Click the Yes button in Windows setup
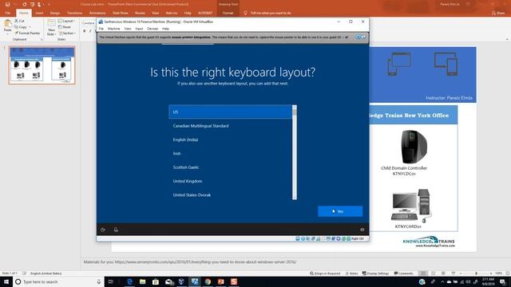 (340, 211)
